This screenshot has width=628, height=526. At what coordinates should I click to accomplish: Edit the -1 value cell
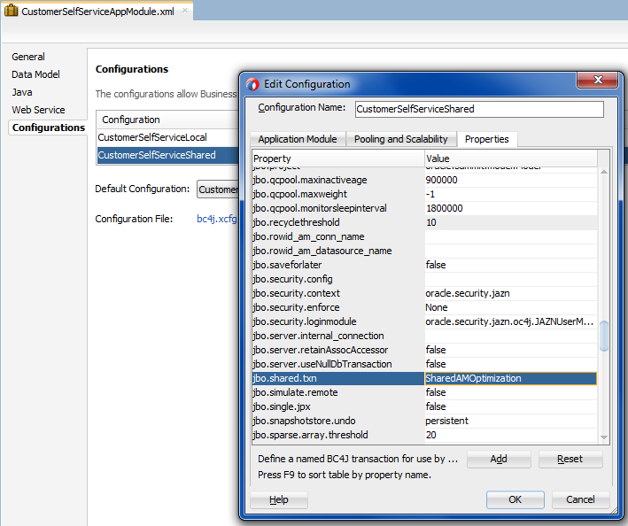511,194
